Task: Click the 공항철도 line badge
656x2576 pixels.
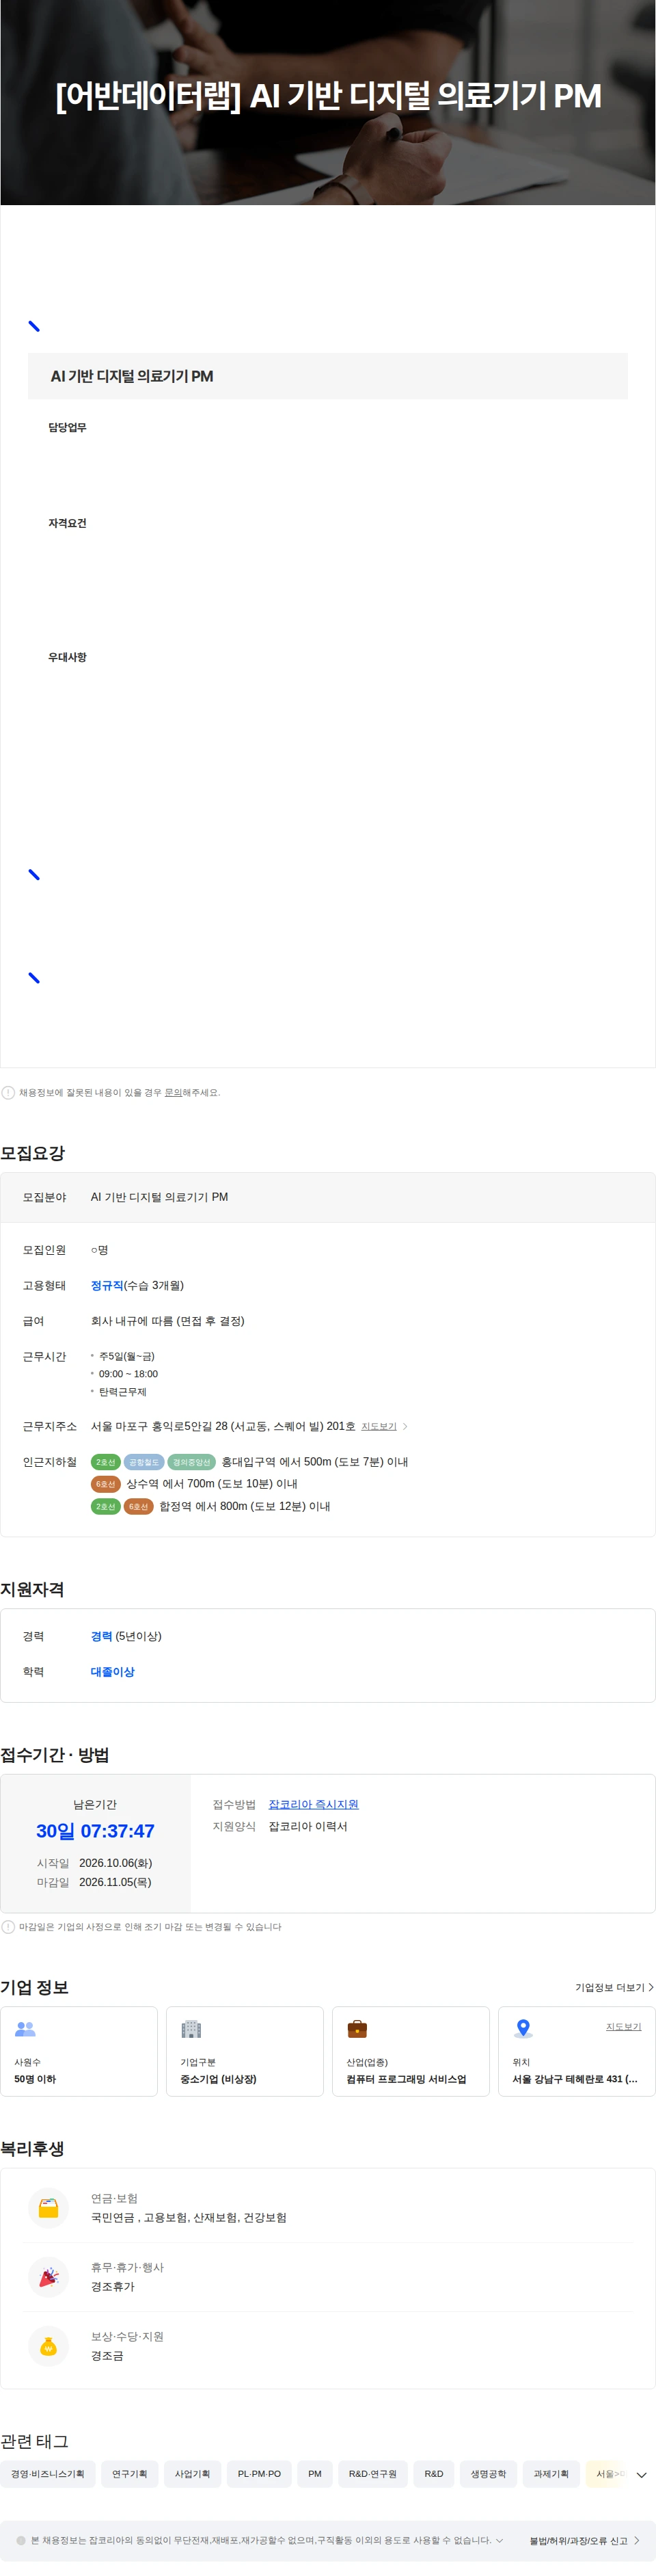Action: click(x=143, y=1462)
